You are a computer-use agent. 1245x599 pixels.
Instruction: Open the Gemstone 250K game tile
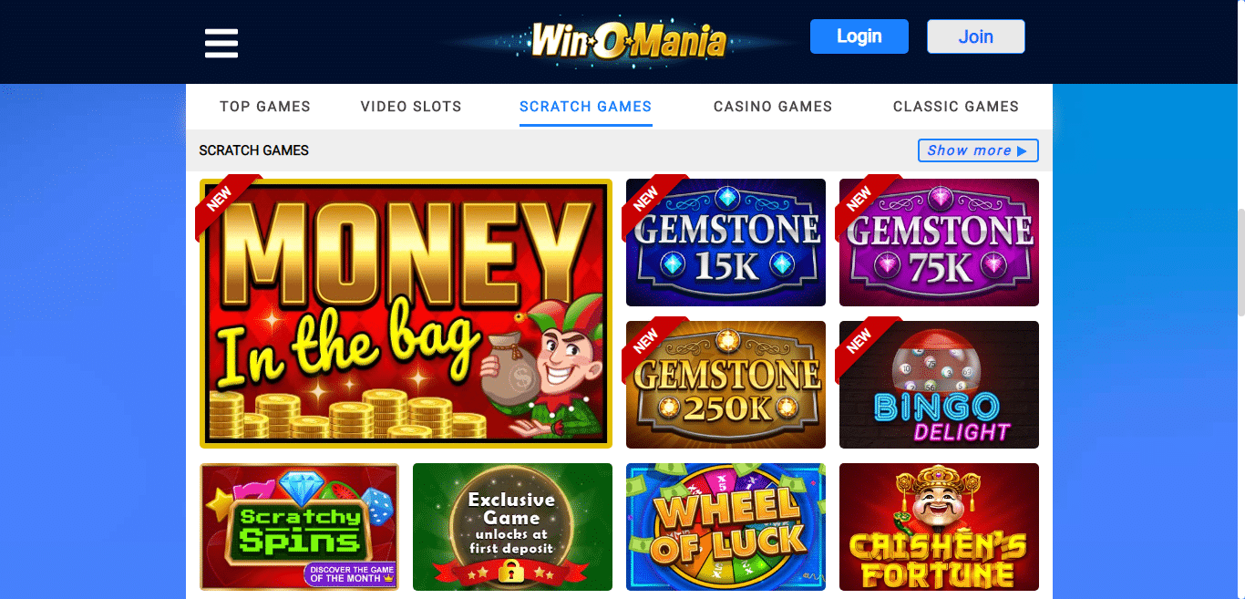tap(725, 385)
